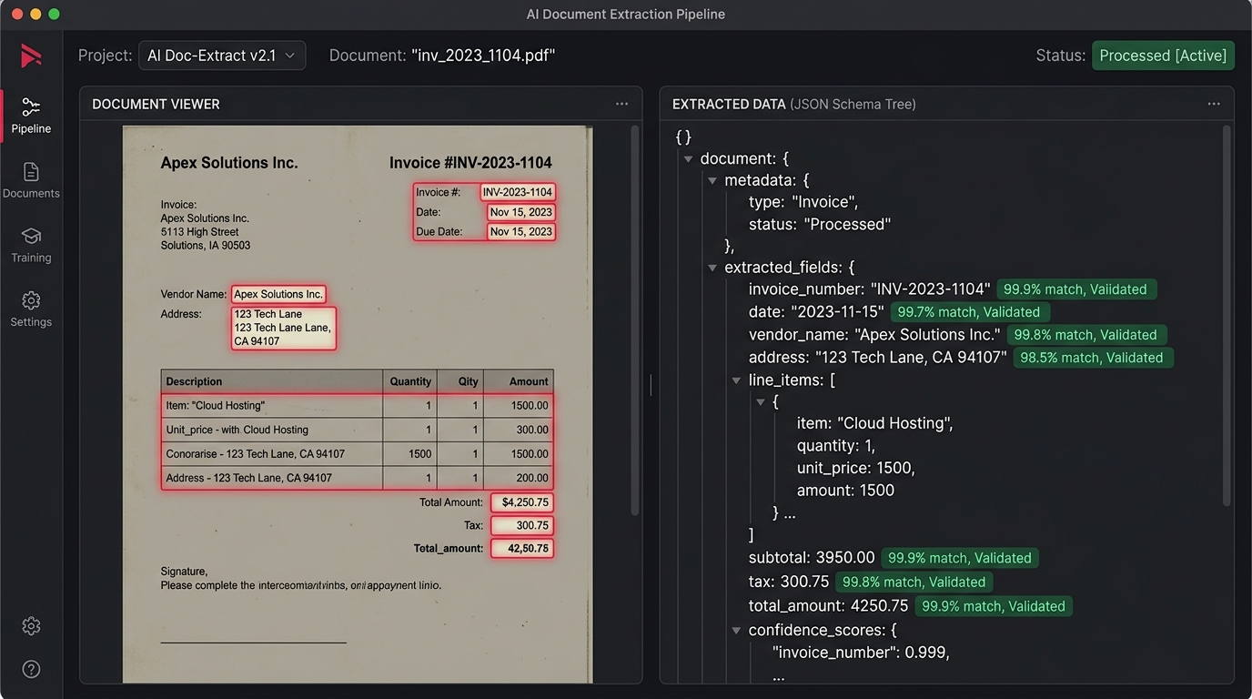1252x699 pixels.
Task: Select the highlighted Vendor Name box
Action: pyautogui.click(x=278, y=294)
